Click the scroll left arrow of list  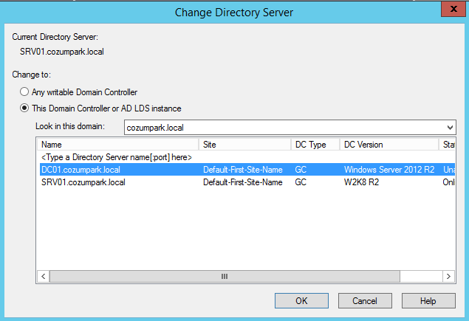(x=44, y=276)
